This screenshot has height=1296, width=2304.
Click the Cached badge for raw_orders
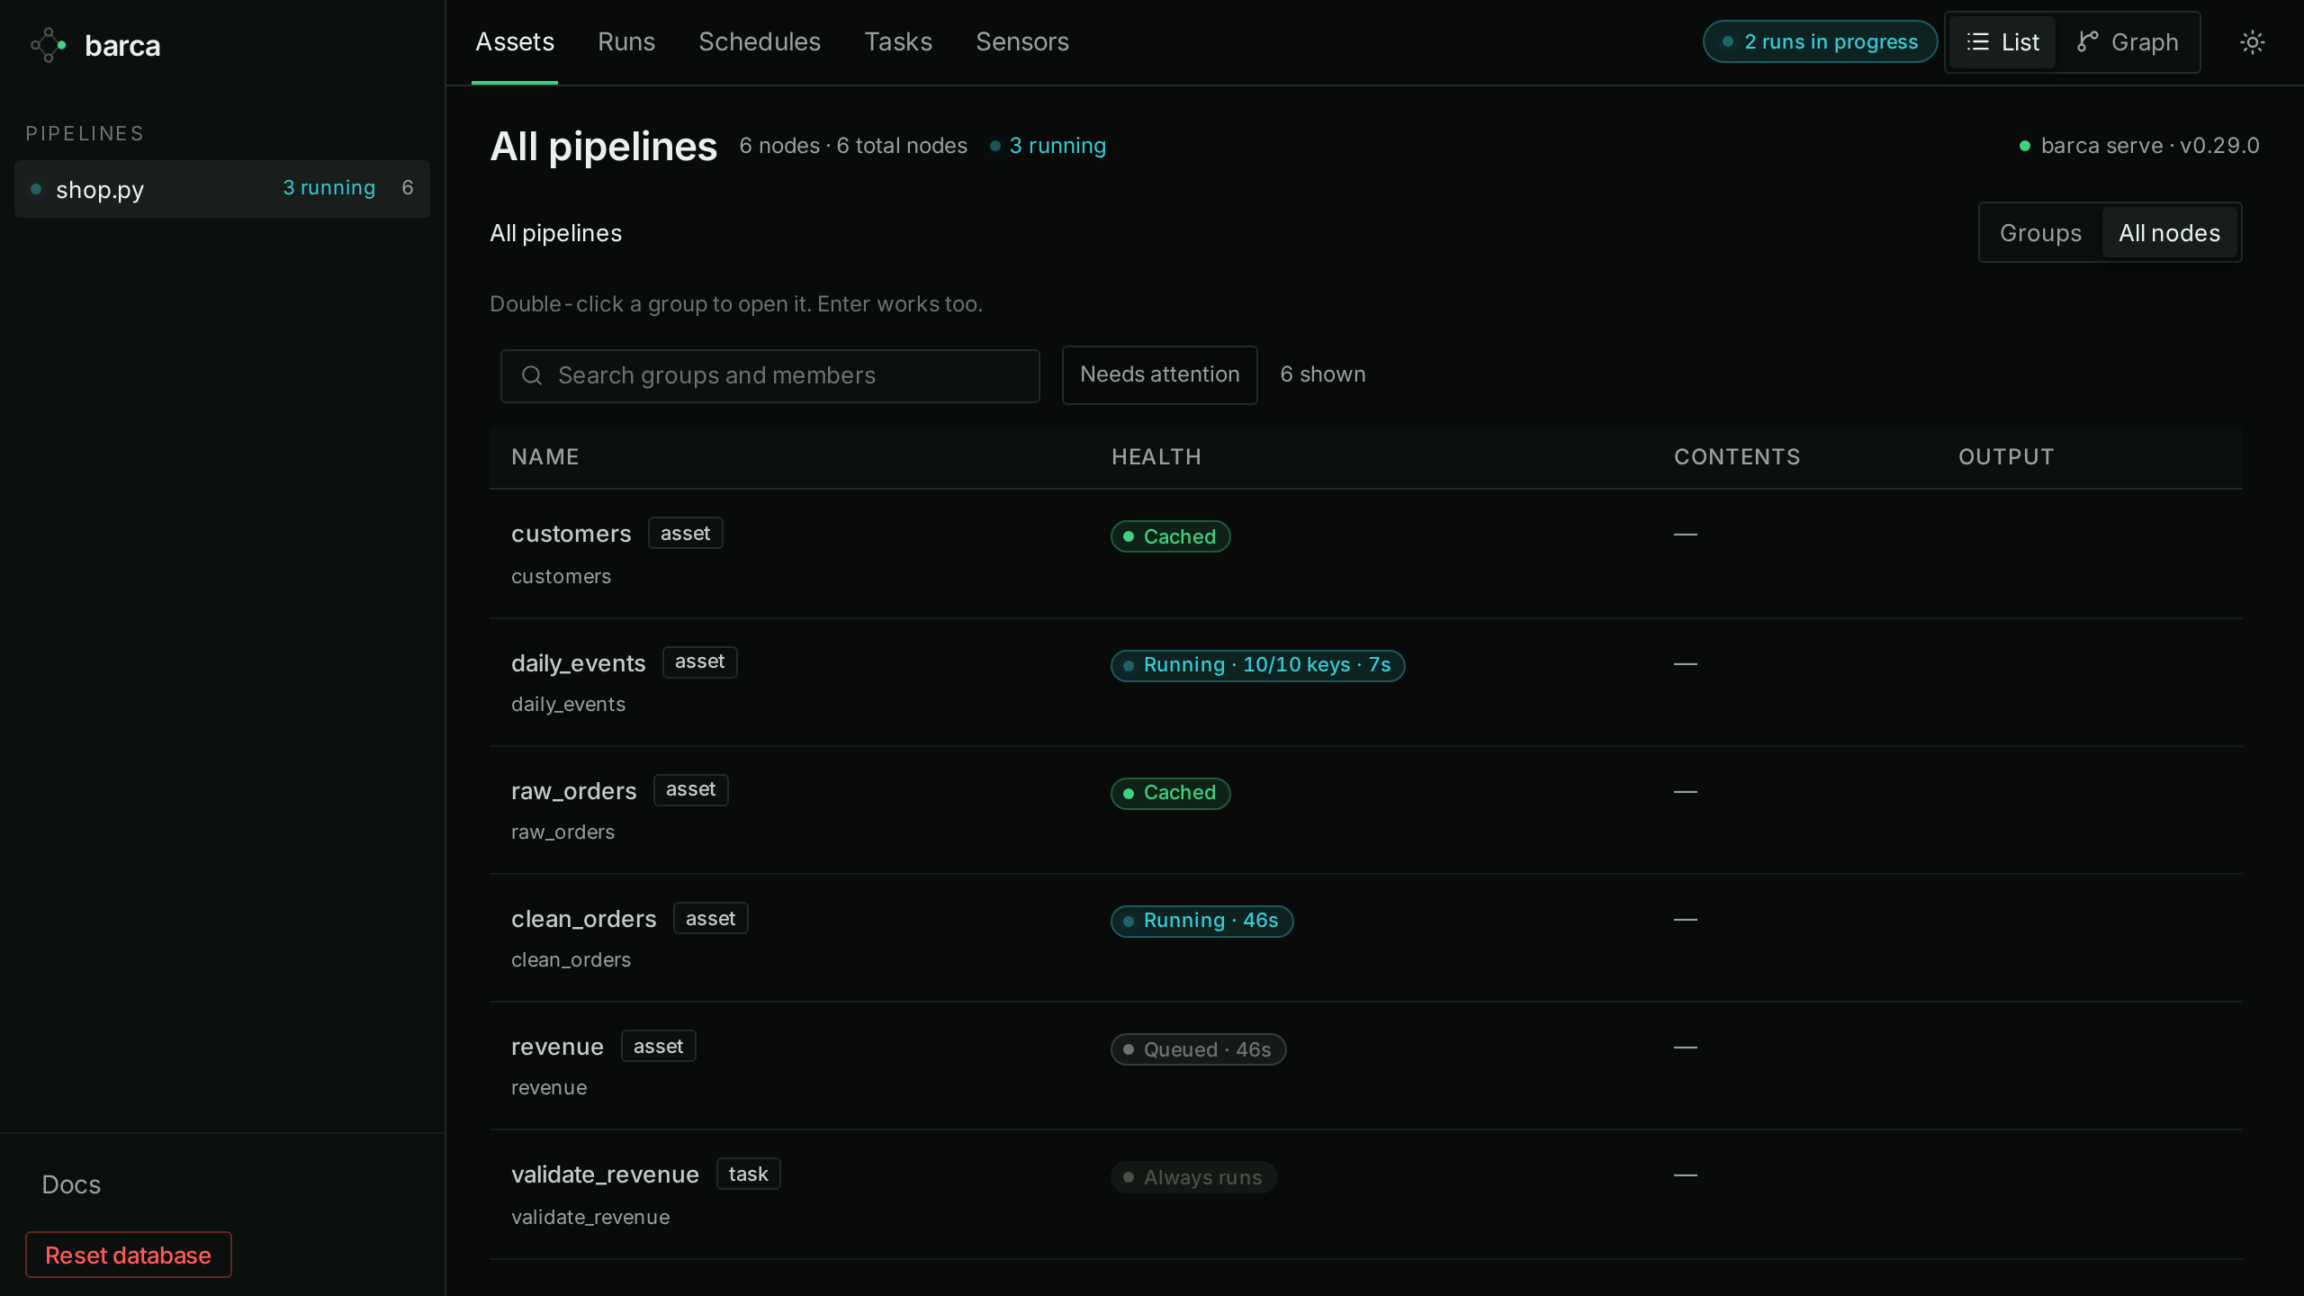1170,793
